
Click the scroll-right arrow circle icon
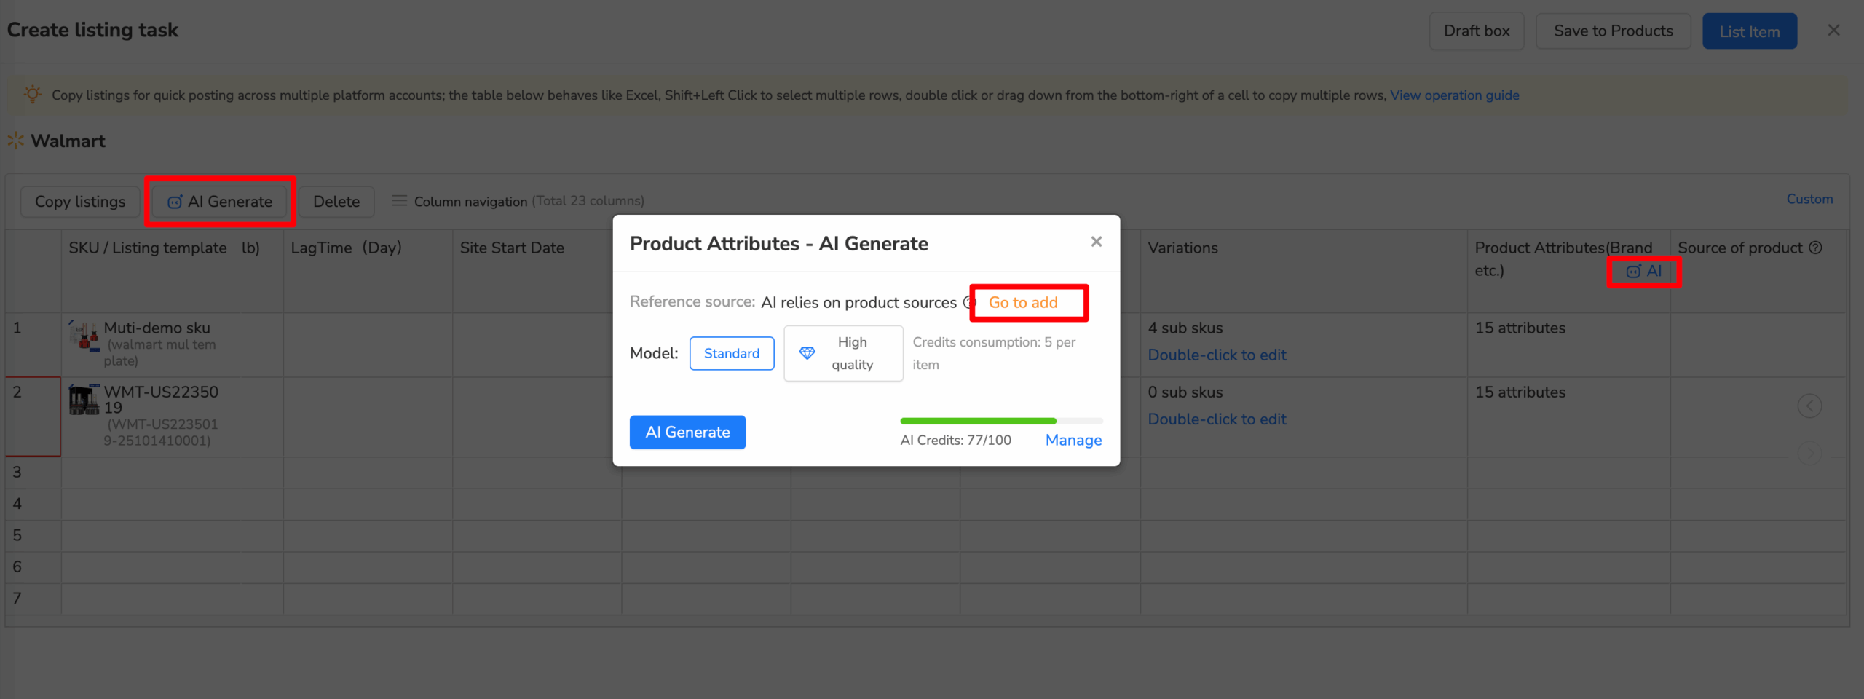1809,453
